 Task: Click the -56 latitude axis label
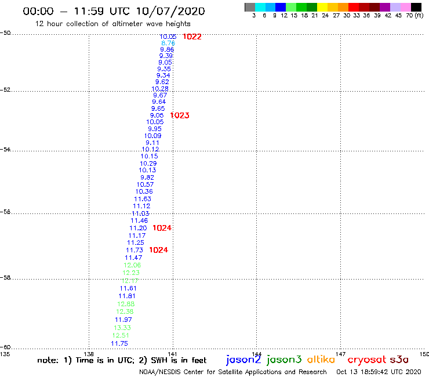coord(5,212)
